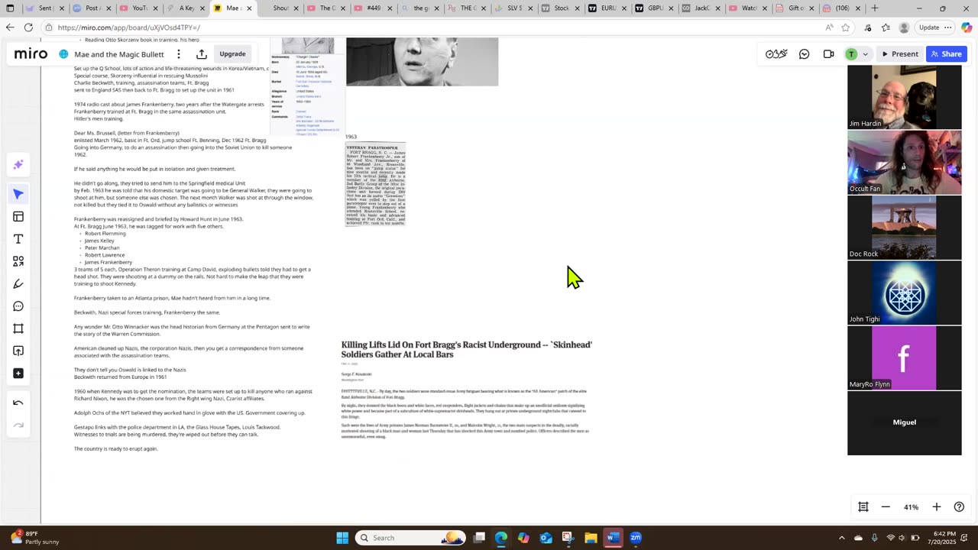Open the Copilot icon in browser

pyautogui.click(x=967, y=27)
